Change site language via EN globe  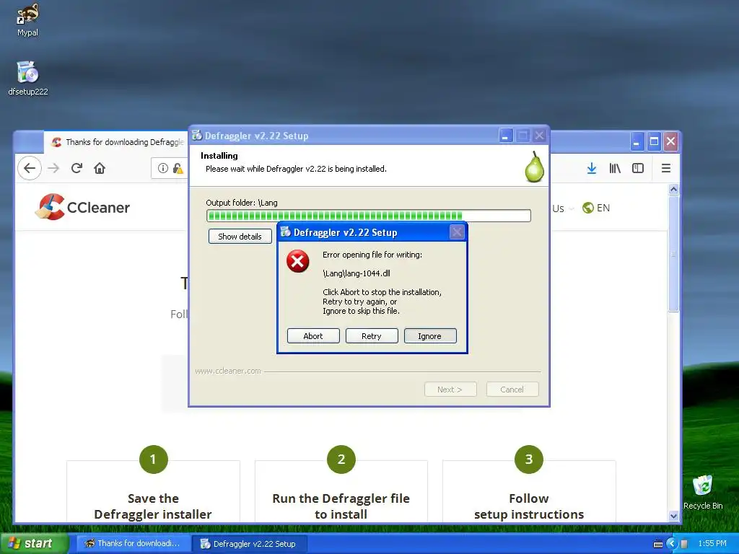coord(596,208)
